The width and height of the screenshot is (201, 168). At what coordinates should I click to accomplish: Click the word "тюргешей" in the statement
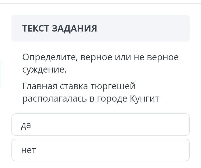[113, 86]
